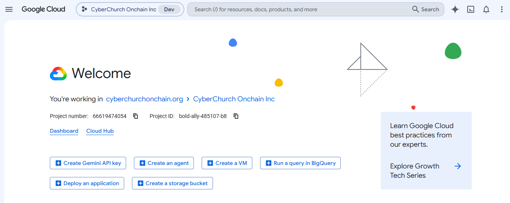This screenshot has width=510, height=203.
Task: Click the Search button with magnifier
Action: (x=426, y=9)
